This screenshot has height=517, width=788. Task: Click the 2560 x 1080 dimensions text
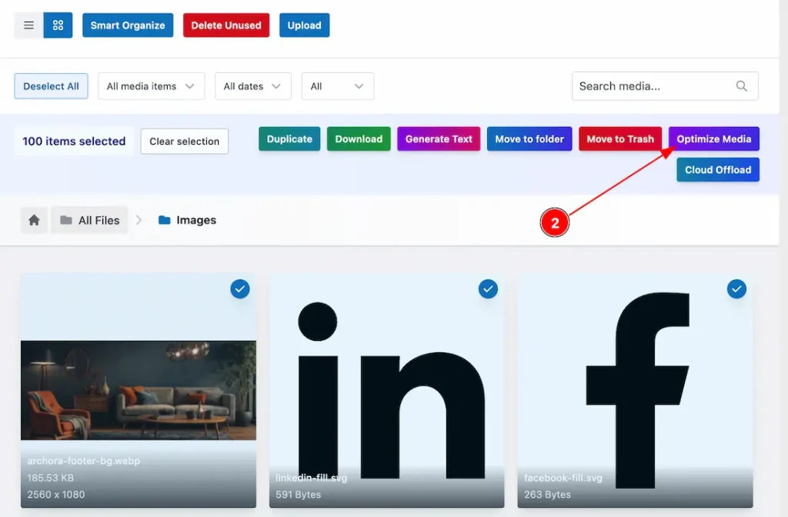55,495
